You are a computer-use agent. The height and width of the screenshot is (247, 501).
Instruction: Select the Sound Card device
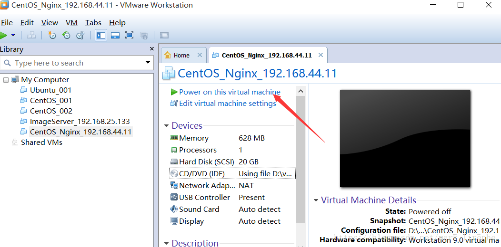point(232,209)
